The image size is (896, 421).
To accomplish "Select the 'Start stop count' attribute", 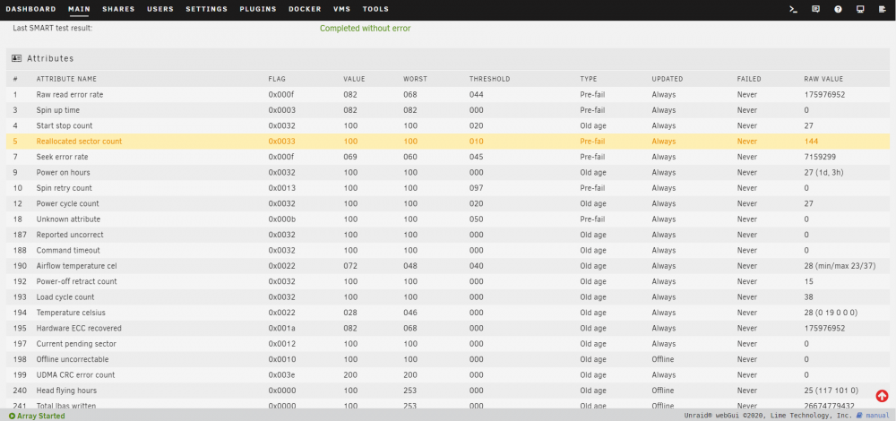I will [64, 125].
